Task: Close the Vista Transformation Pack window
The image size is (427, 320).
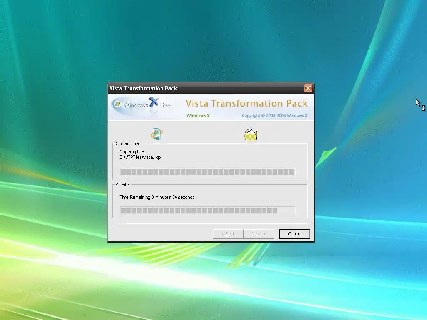Action: tap(308, 88)
